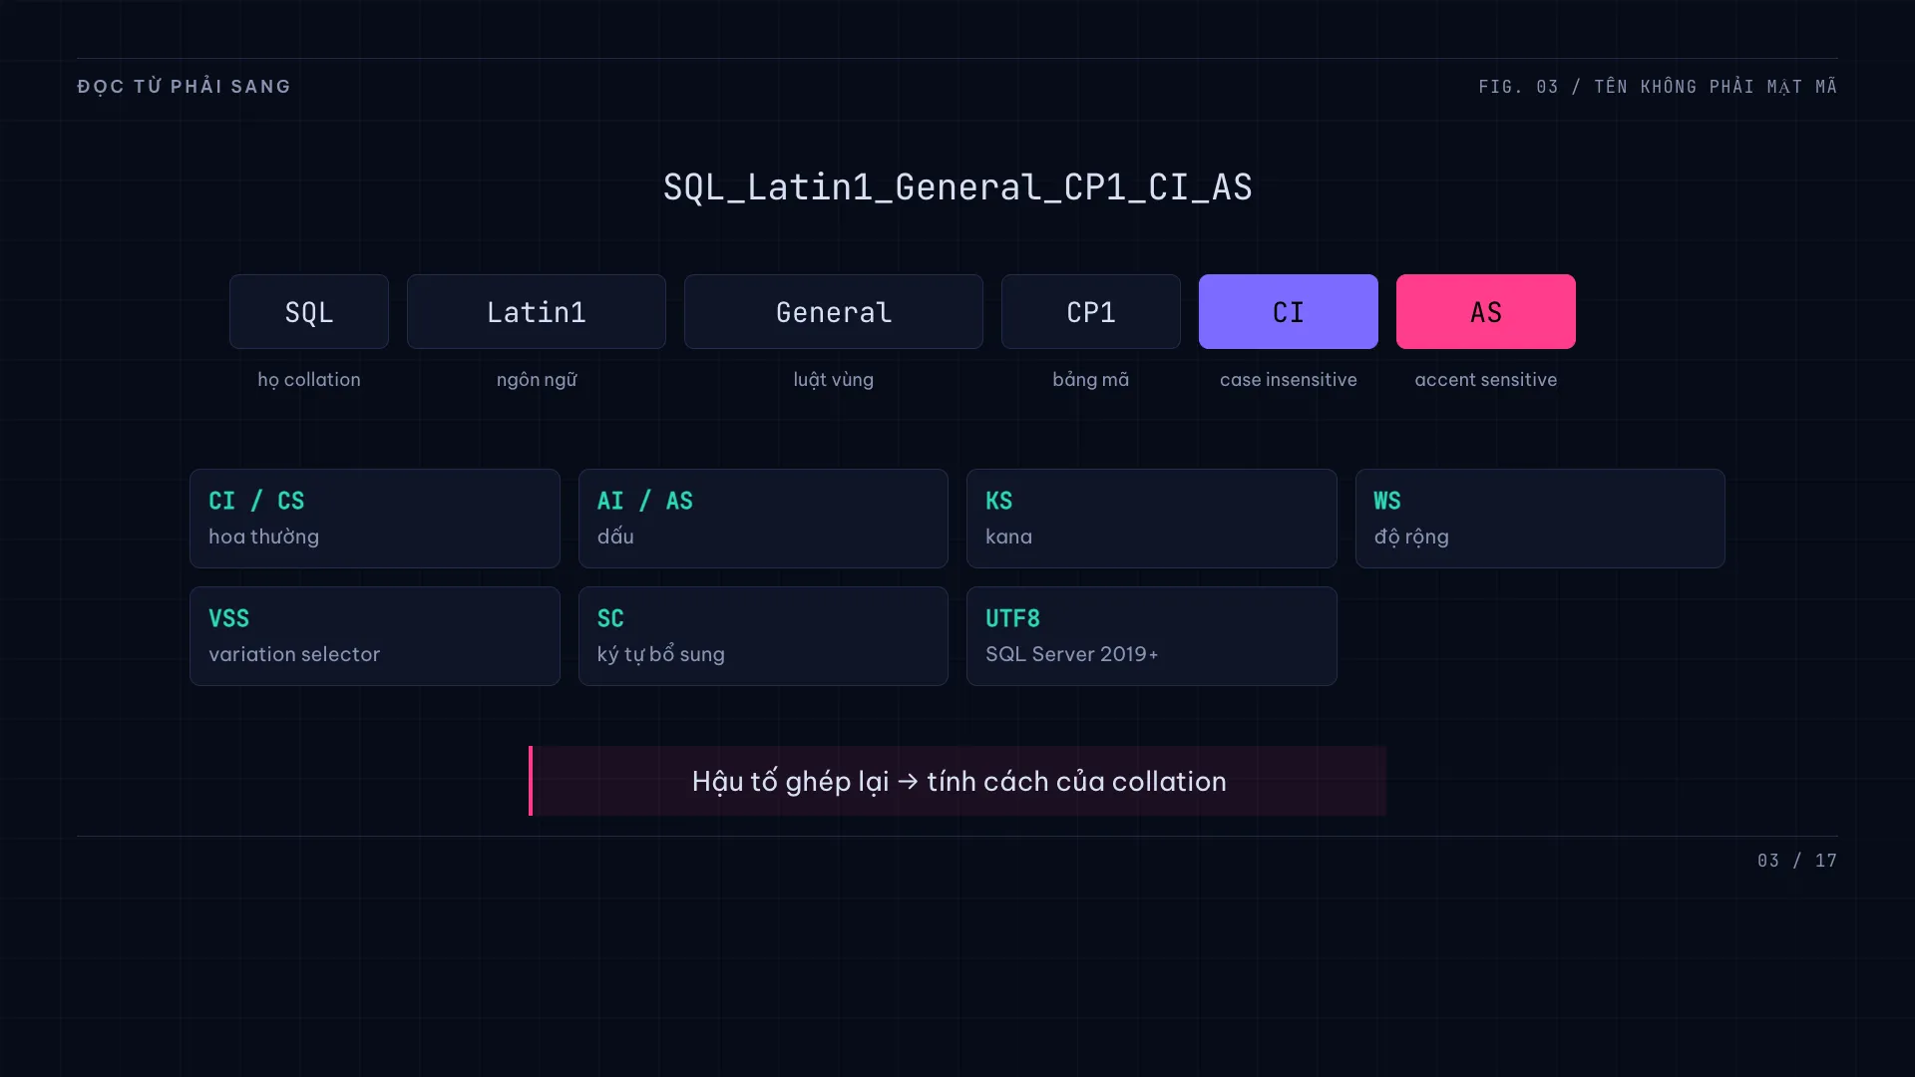Open the CI / CS hoa thường card
The height and width of the screenshot is (1077, 1915).
[x=375, y=519]
